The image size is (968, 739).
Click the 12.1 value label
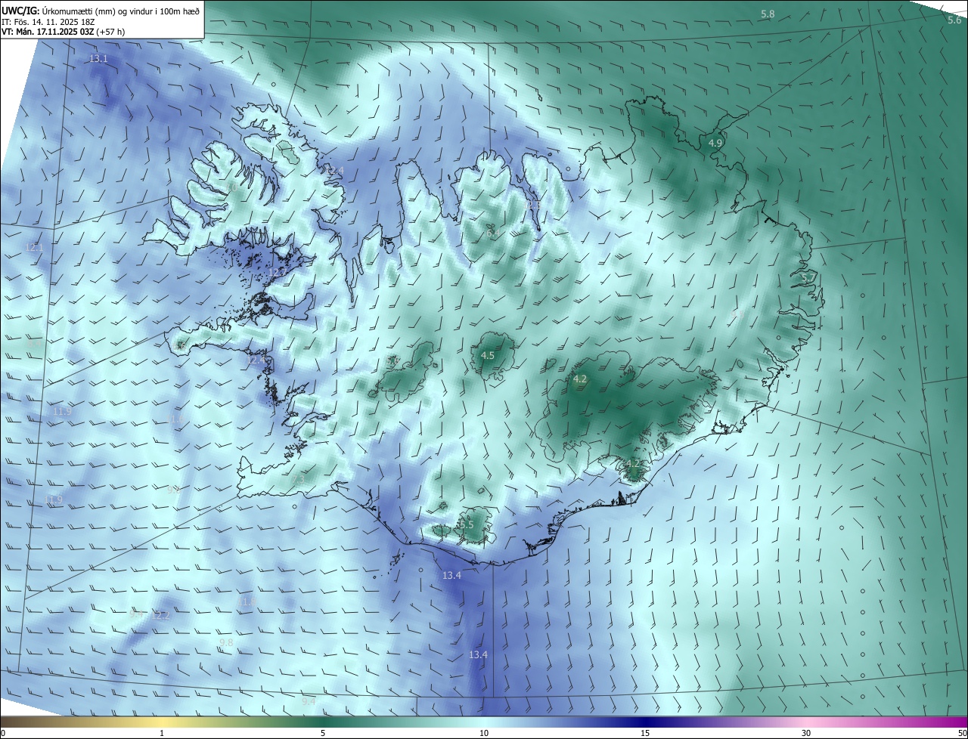pos(34,248)
